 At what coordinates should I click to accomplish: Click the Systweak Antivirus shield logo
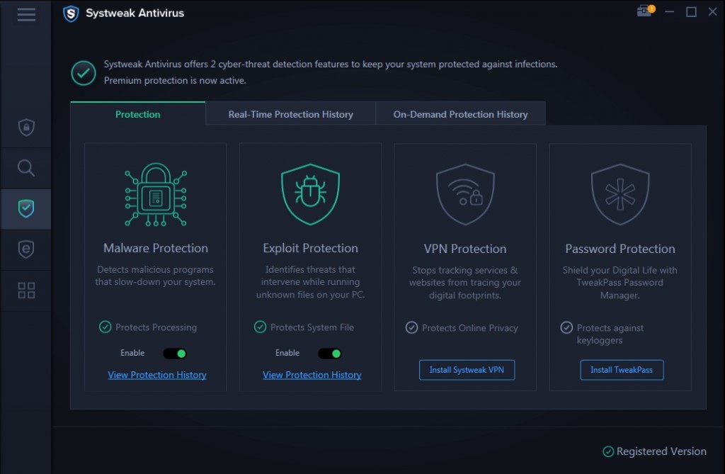coord(71,13)
